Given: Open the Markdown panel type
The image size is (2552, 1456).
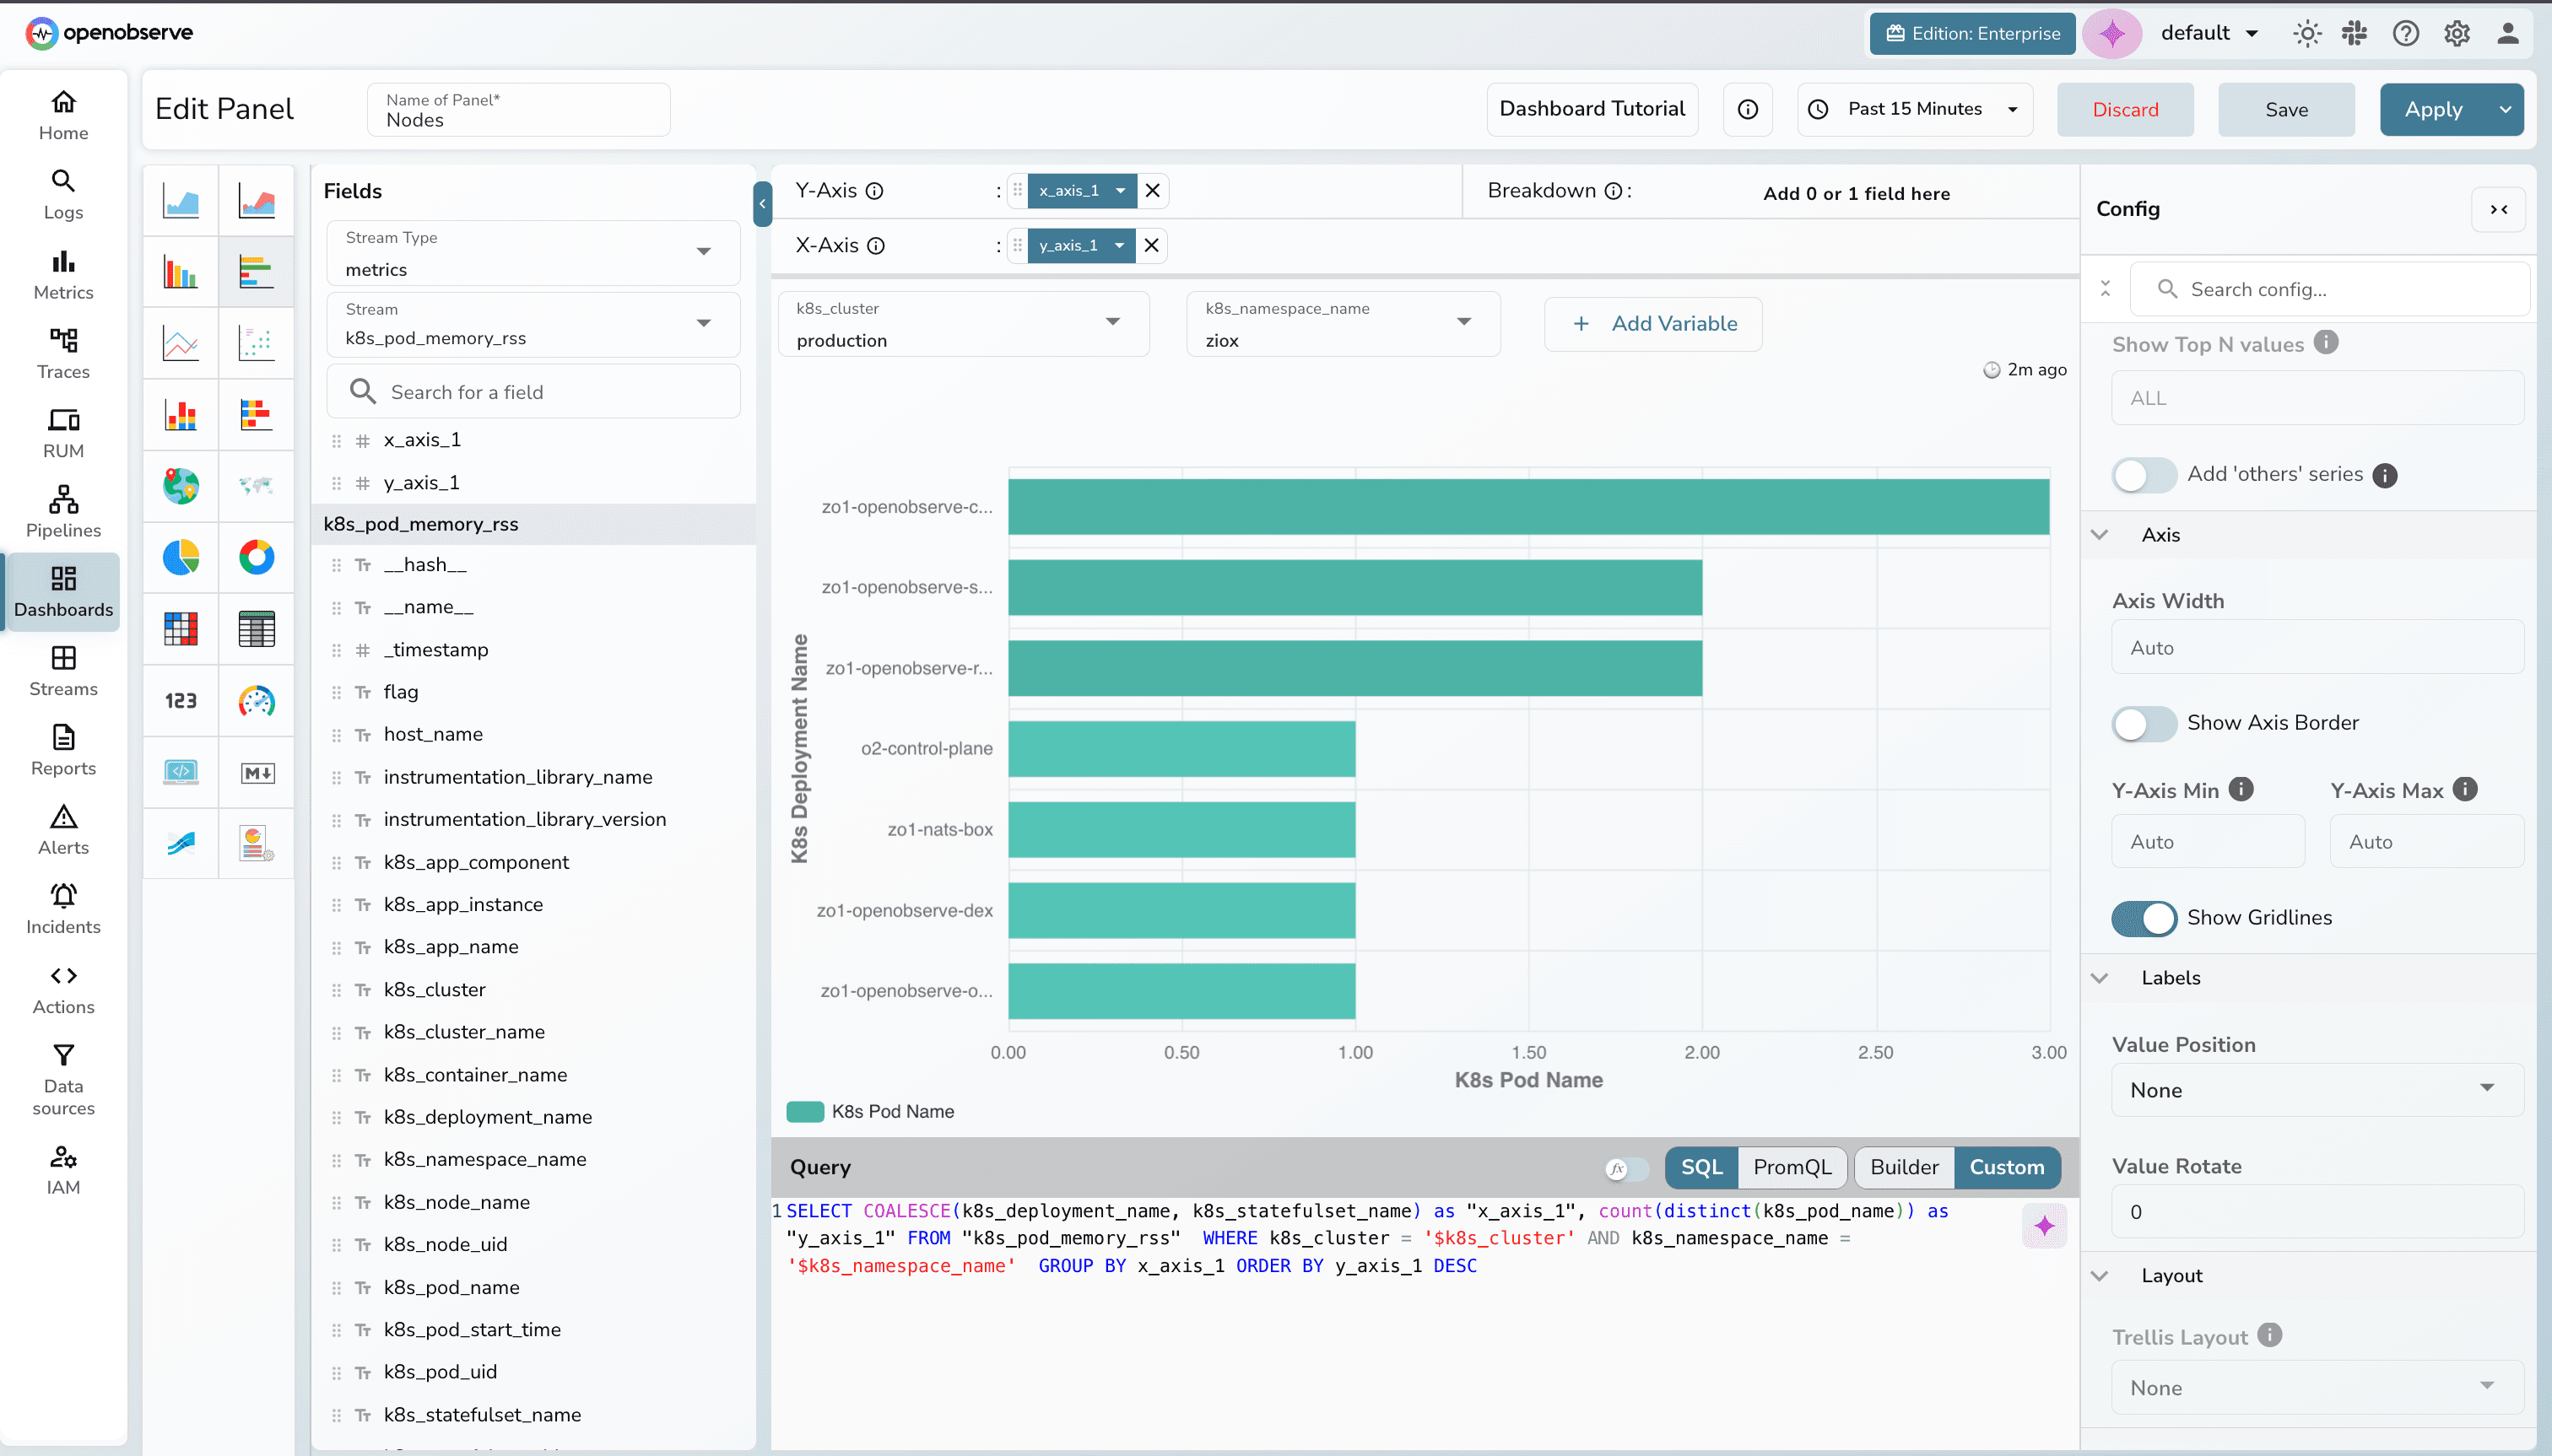Looking at the screenshot, I should [x=257, y=772].
